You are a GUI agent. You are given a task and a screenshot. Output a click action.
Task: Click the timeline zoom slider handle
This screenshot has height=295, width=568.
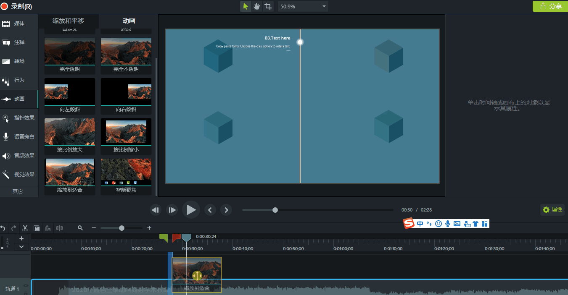(122, 228)
